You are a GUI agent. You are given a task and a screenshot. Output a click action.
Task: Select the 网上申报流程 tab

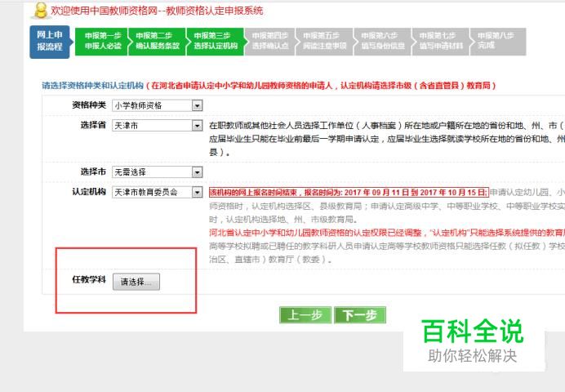[x=50, y=42]
